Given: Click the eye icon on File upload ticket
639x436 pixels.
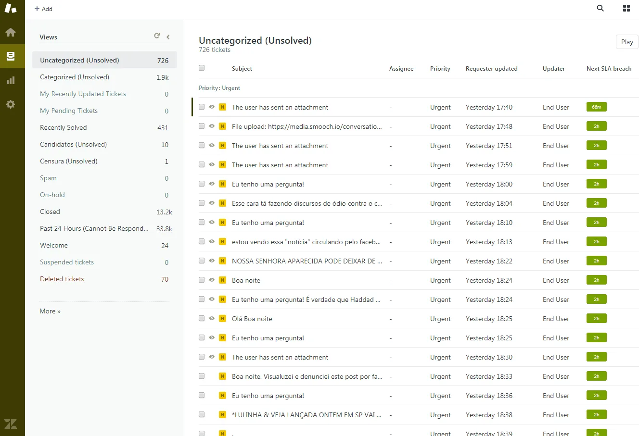Looking at the screenshot, I should [212, 126].
